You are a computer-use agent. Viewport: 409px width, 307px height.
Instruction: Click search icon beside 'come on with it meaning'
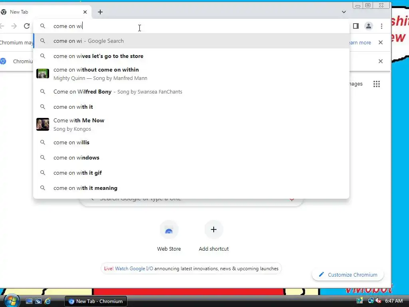tap(42, 188)
